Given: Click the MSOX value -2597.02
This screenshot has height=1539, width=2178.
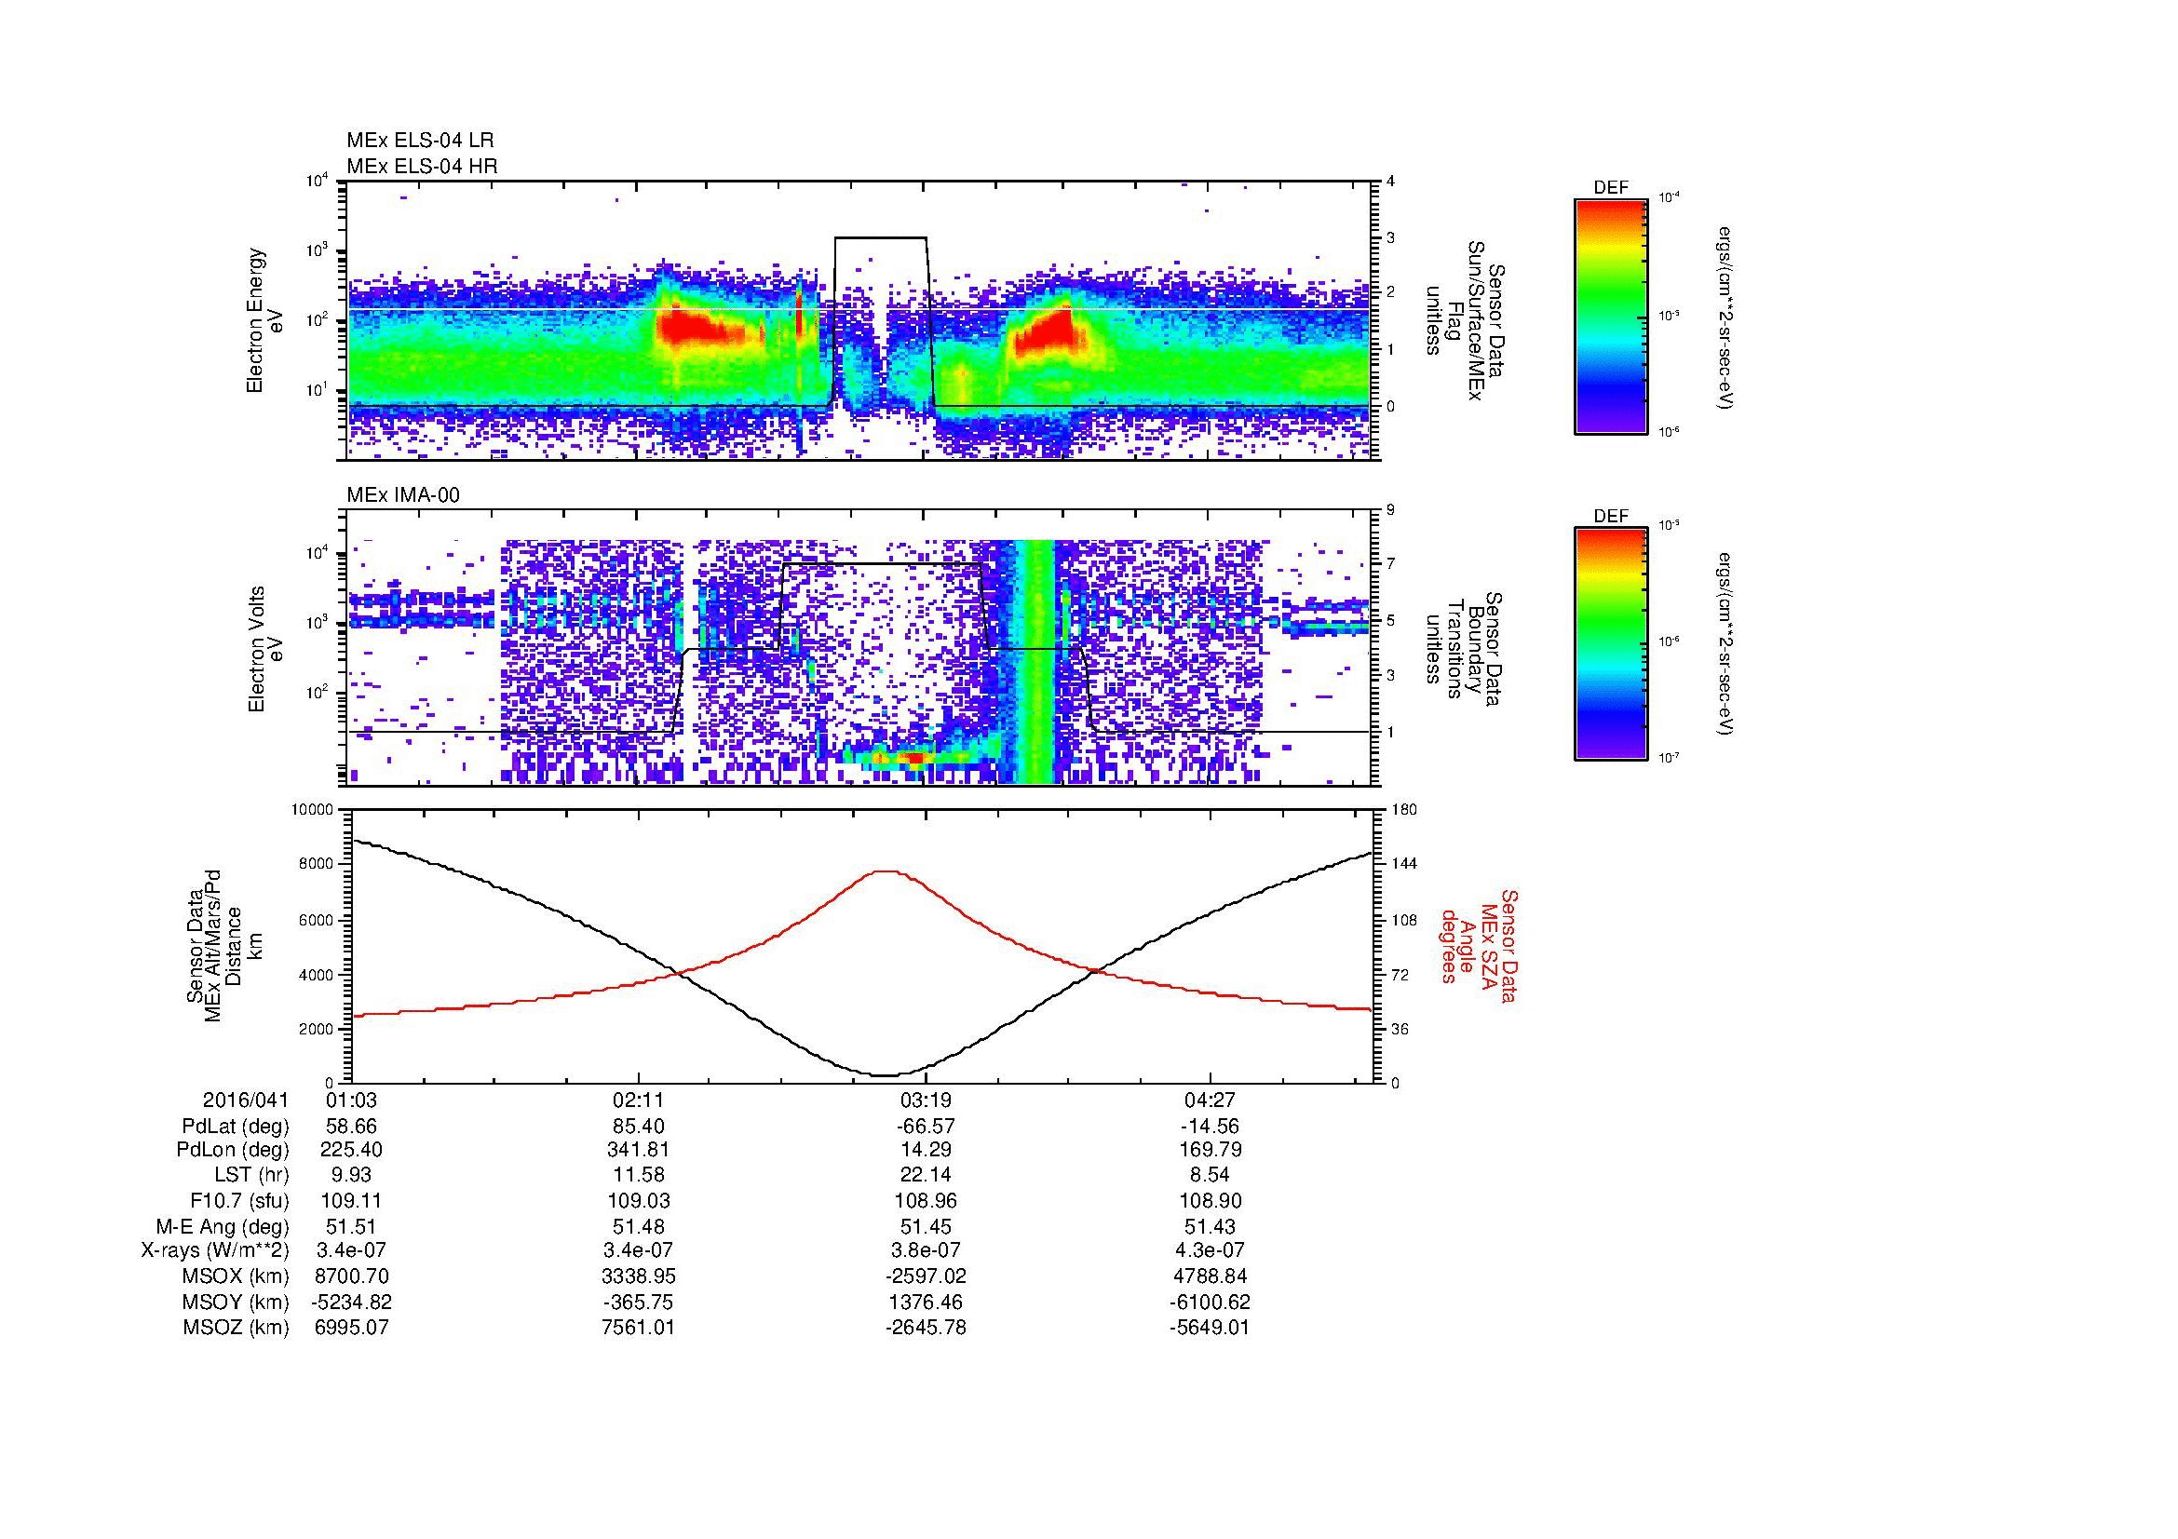Looking at the screenshot, I should (x=926, y=1276).
